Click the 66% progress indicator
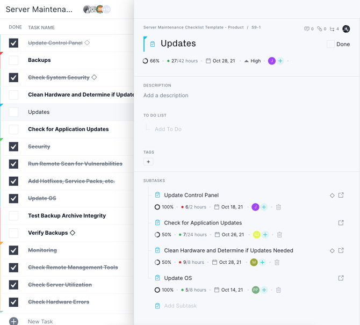The height and width of the screenshot is (325, 360). pos(151,61)
